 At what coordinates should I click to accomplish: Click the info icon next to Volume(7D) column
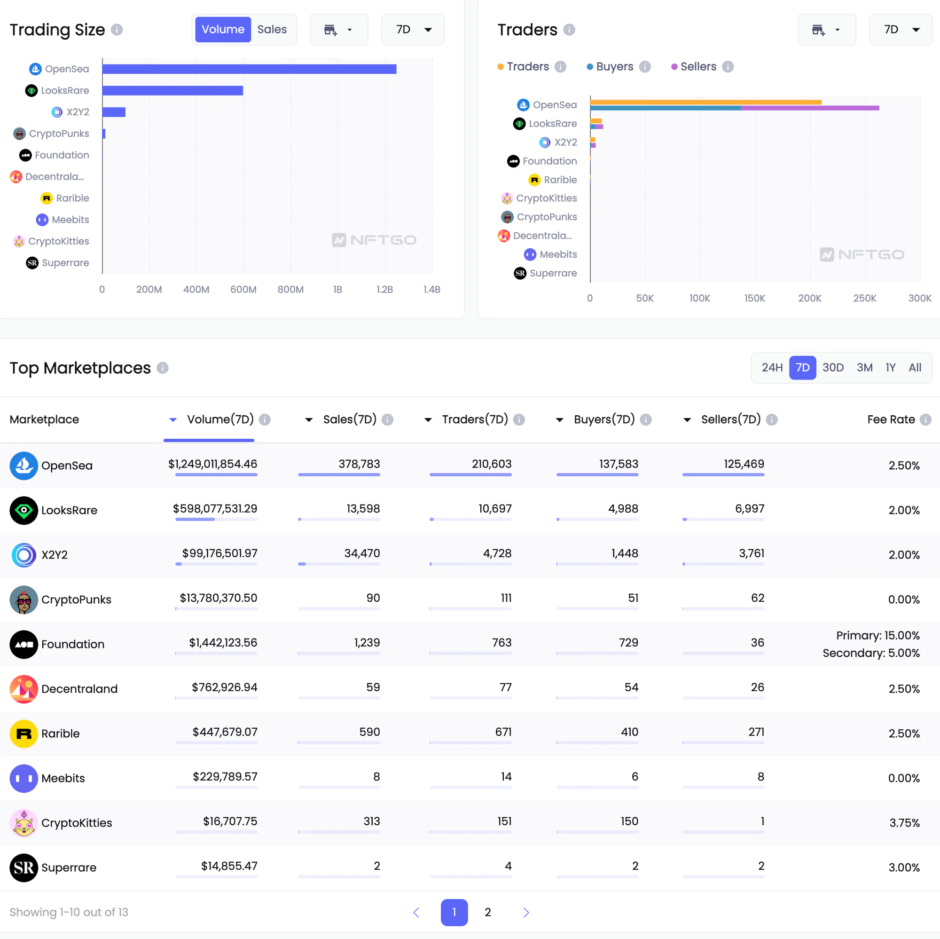pos(265,419)
